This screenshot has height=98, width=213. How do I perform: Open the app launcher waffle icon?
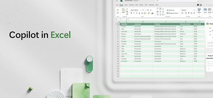click(117, 1)
